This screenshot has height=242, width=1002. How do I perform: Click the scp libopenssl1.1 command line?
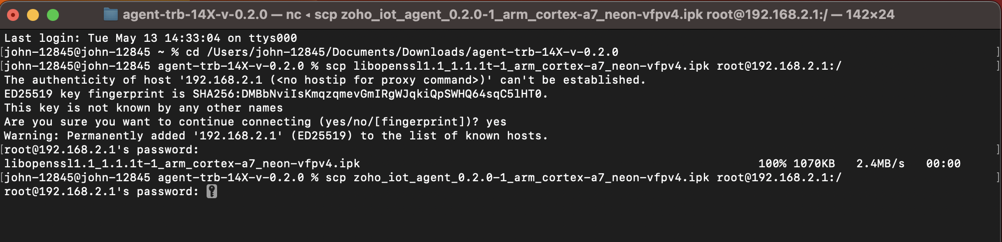583,66
